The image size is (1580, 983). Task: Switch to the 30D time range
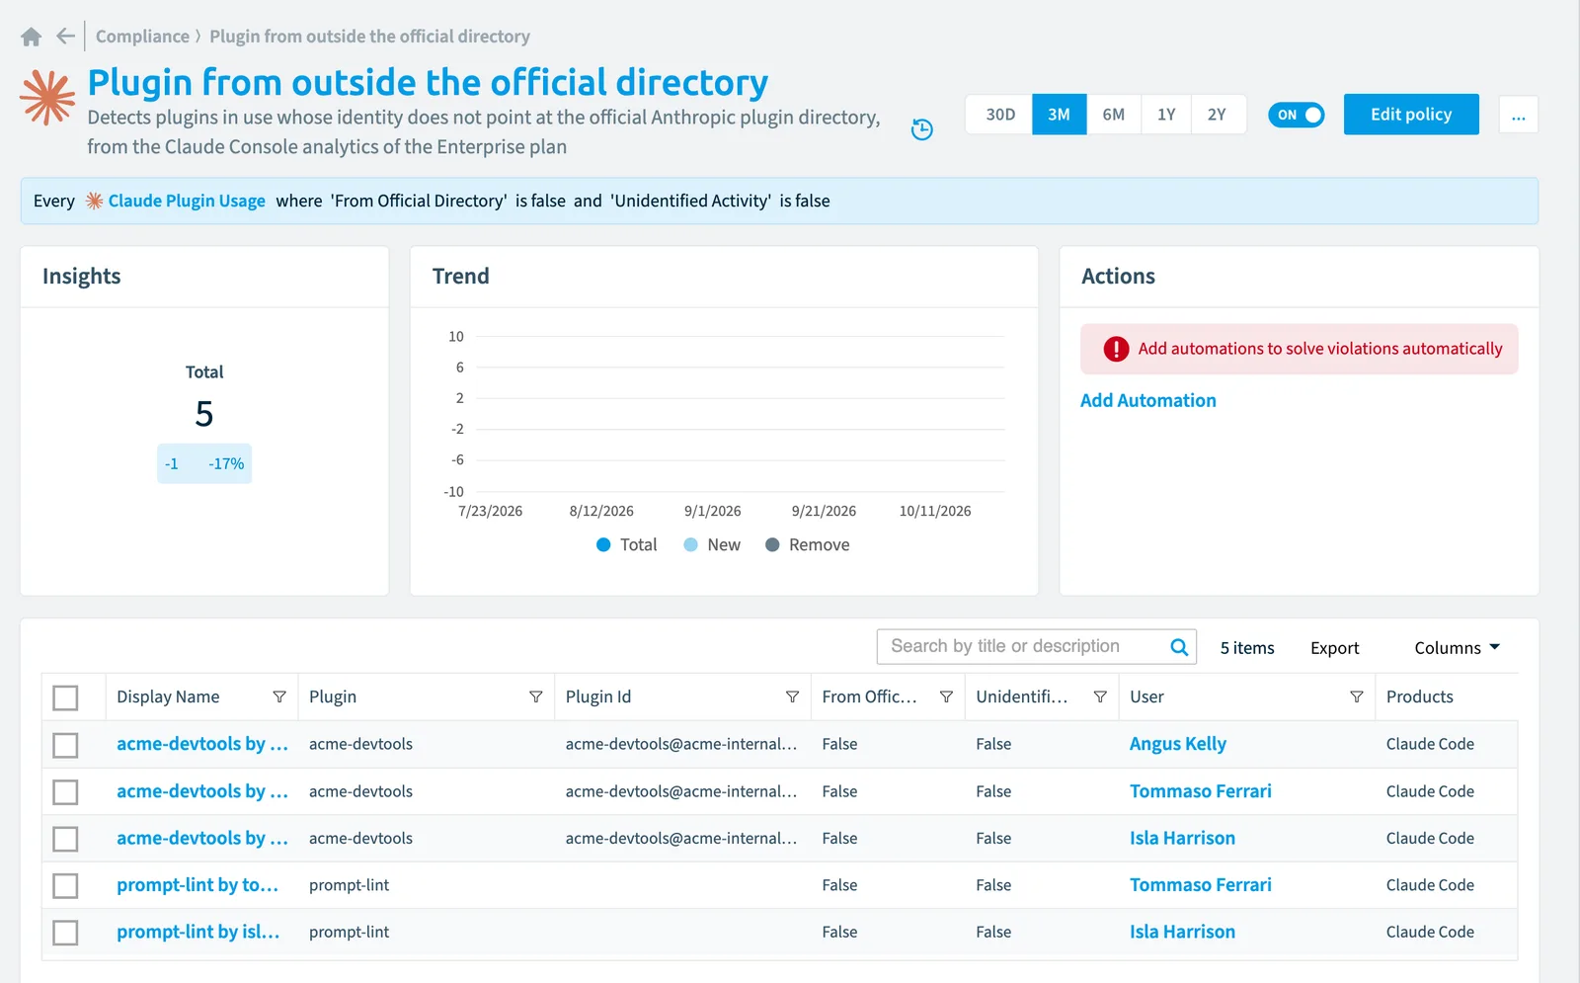(1000, 115)
